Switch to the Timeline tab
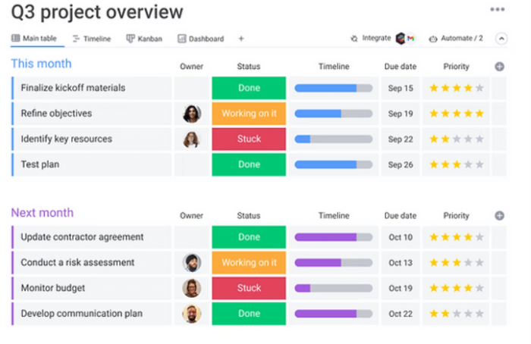531x344 pixels. (91, 39)
